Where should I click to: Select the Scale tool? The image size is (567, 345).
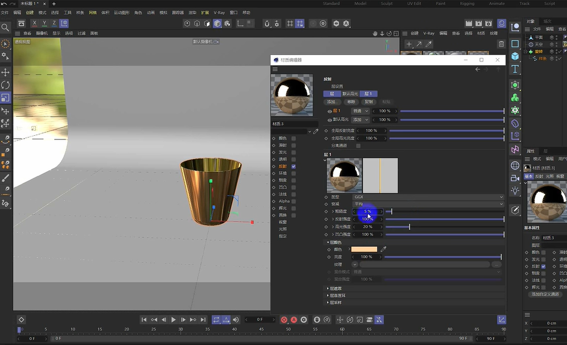(x=6, y=97)
